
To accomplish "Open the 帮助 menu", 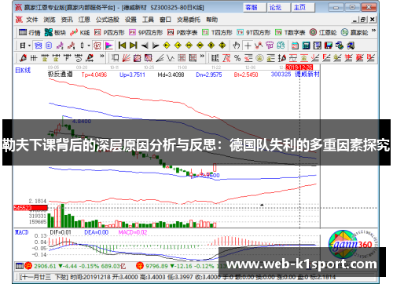I will click(211, 20).
